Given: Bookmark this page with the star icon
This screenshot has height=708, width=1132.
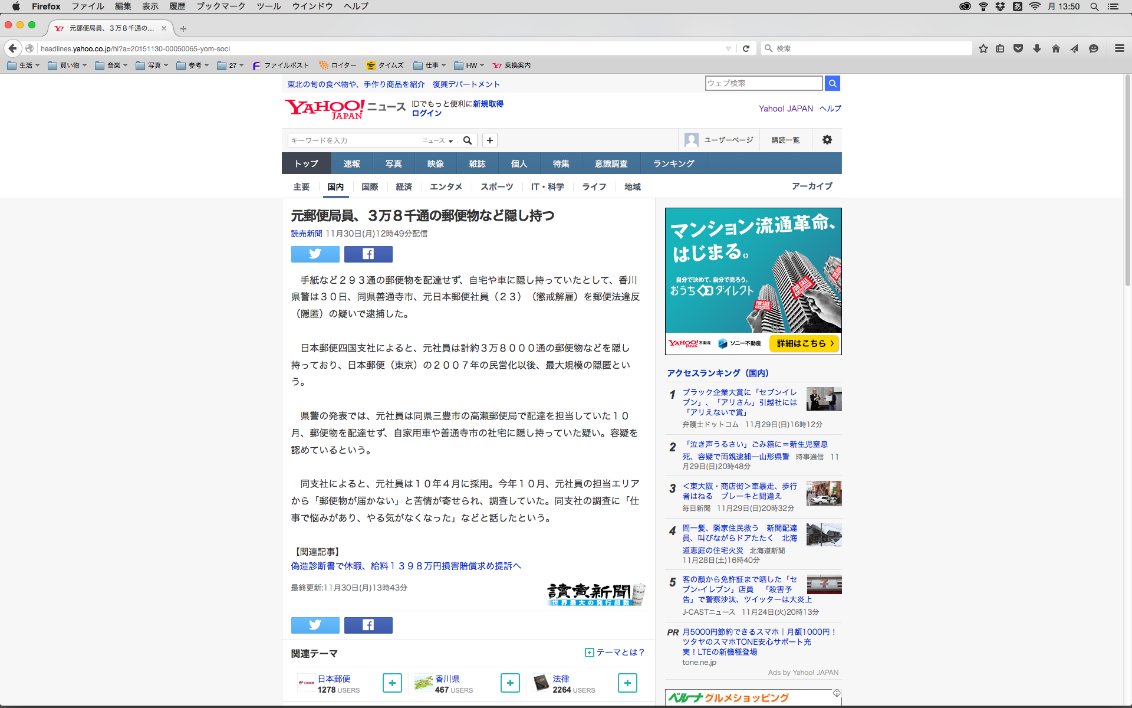Looking at the screenshot, I should point(983,48).
